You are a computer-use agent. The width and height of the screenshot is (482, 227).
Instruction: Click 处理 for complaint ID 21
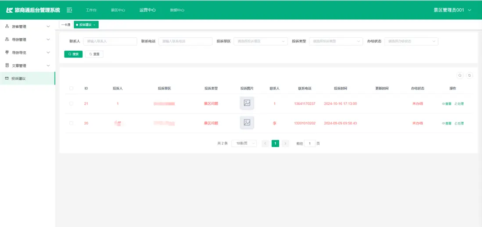(459, 104)
